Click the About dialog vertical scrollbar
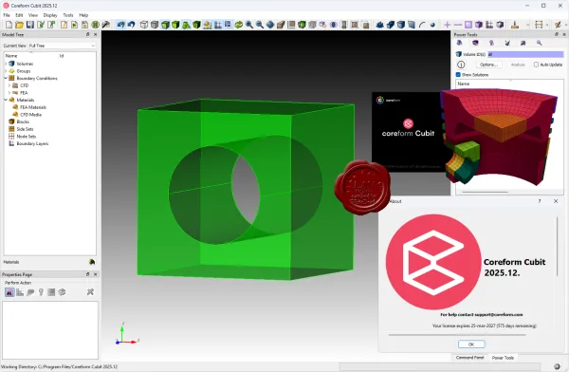The height and width of the screenshot is (372, 569). pyautogui.click(x=557, y=247)
